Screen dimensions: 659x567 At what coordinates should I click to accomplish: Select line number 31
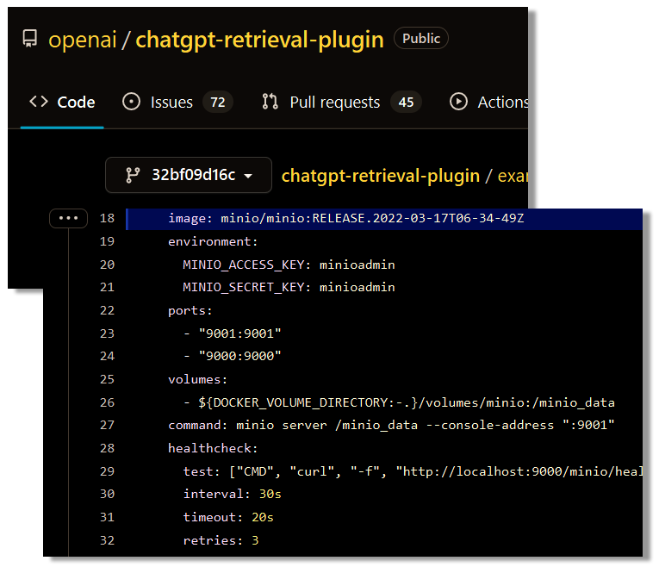(x=107, y=517)
